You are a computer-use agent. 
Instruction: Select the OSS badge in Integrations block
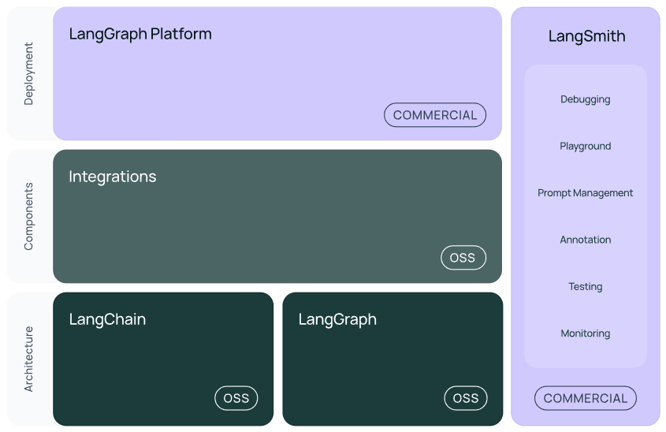point(463,258)
